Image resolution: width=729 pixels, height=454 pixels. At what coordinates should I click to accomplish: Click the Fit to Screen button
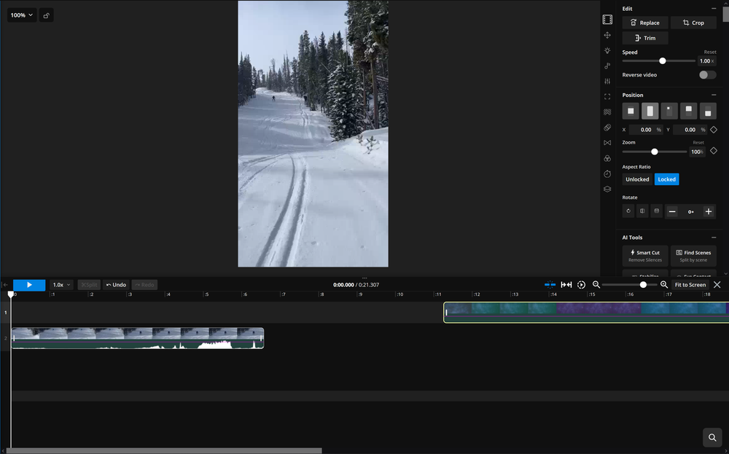pos(690,285)
